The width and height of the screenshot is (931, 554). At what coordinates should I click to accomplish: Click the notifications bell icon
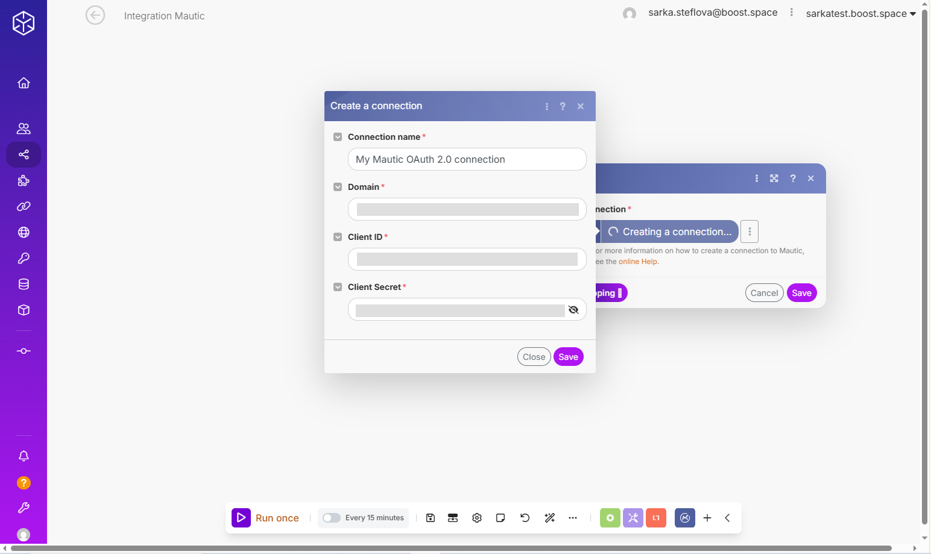click(x=24, y=456)
